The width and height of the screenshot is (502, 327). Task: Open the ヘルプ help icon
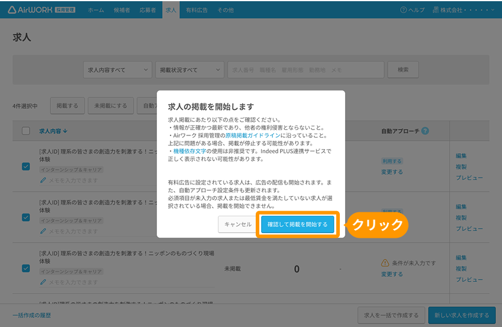pyautogui.click(x=403, y=10)
